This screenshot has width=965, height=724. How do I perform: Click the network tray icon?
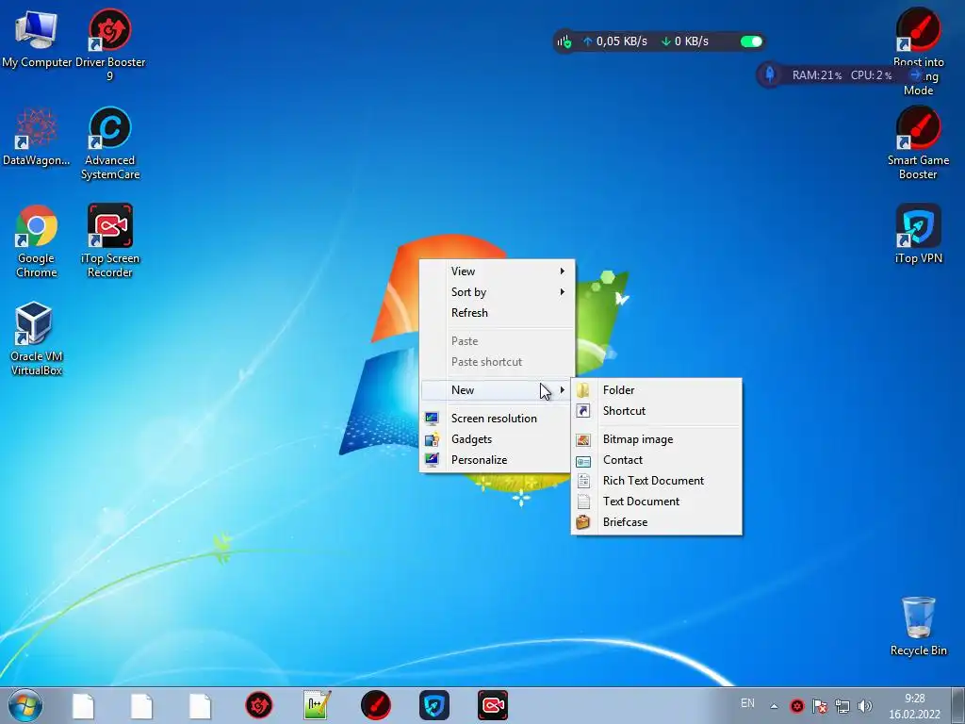point(842,706)
